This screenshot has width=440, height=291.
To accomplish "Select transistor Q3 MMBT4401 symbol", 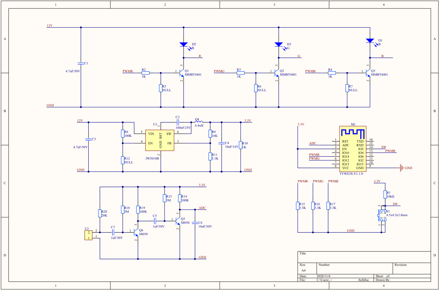I will pos(367,73).
